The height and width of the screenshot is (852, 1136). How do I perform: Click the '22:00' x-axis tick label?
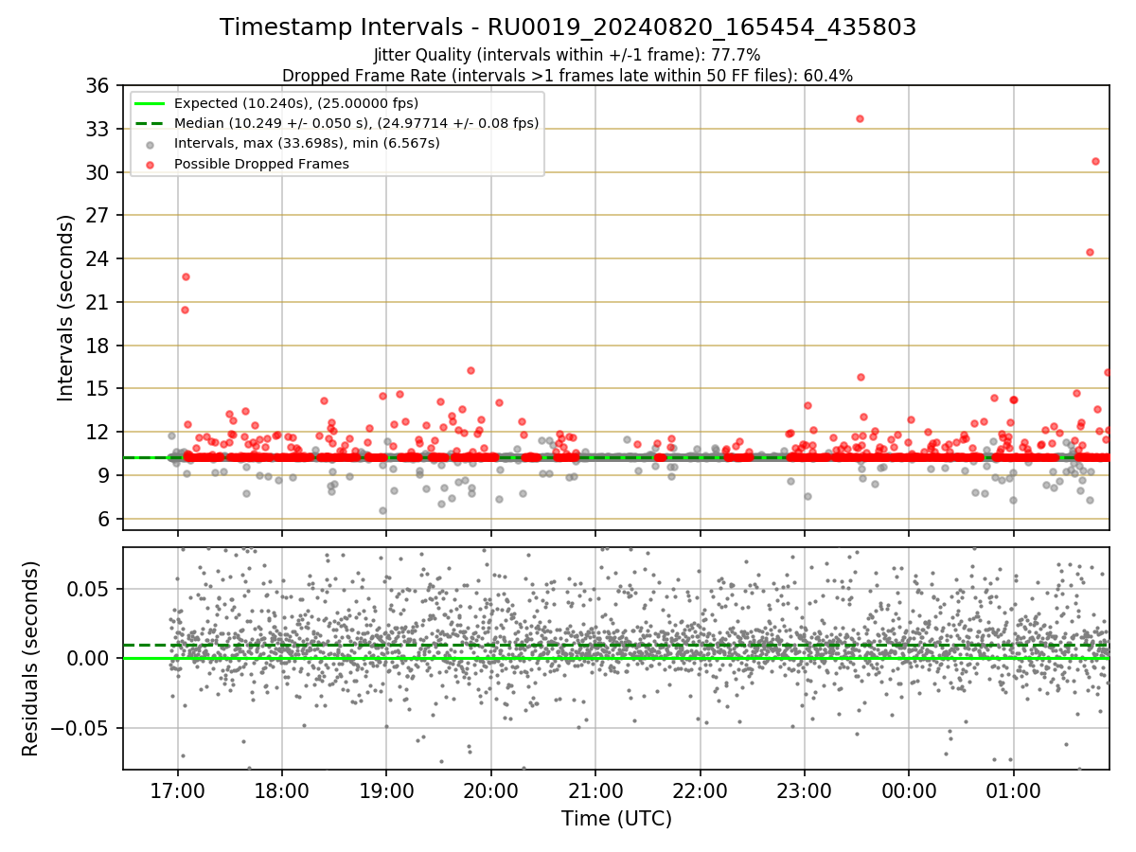(700, 789)
